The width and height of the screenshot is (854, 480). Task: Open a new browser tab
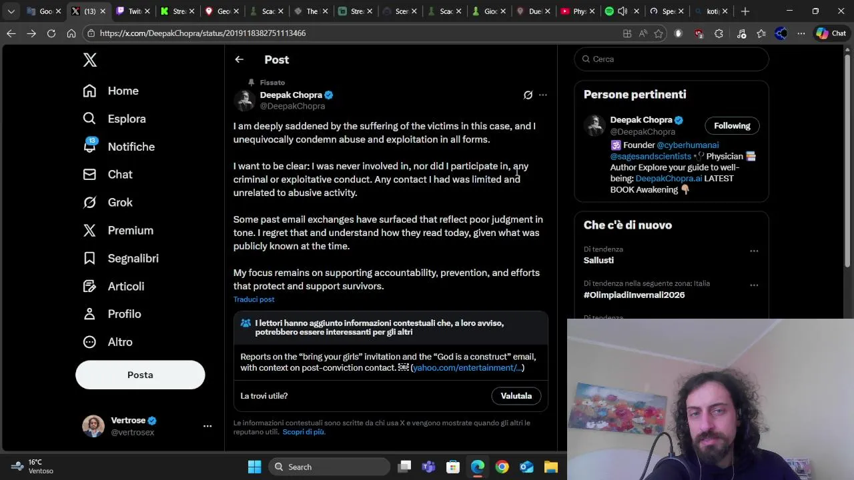(x=745, y=11)
